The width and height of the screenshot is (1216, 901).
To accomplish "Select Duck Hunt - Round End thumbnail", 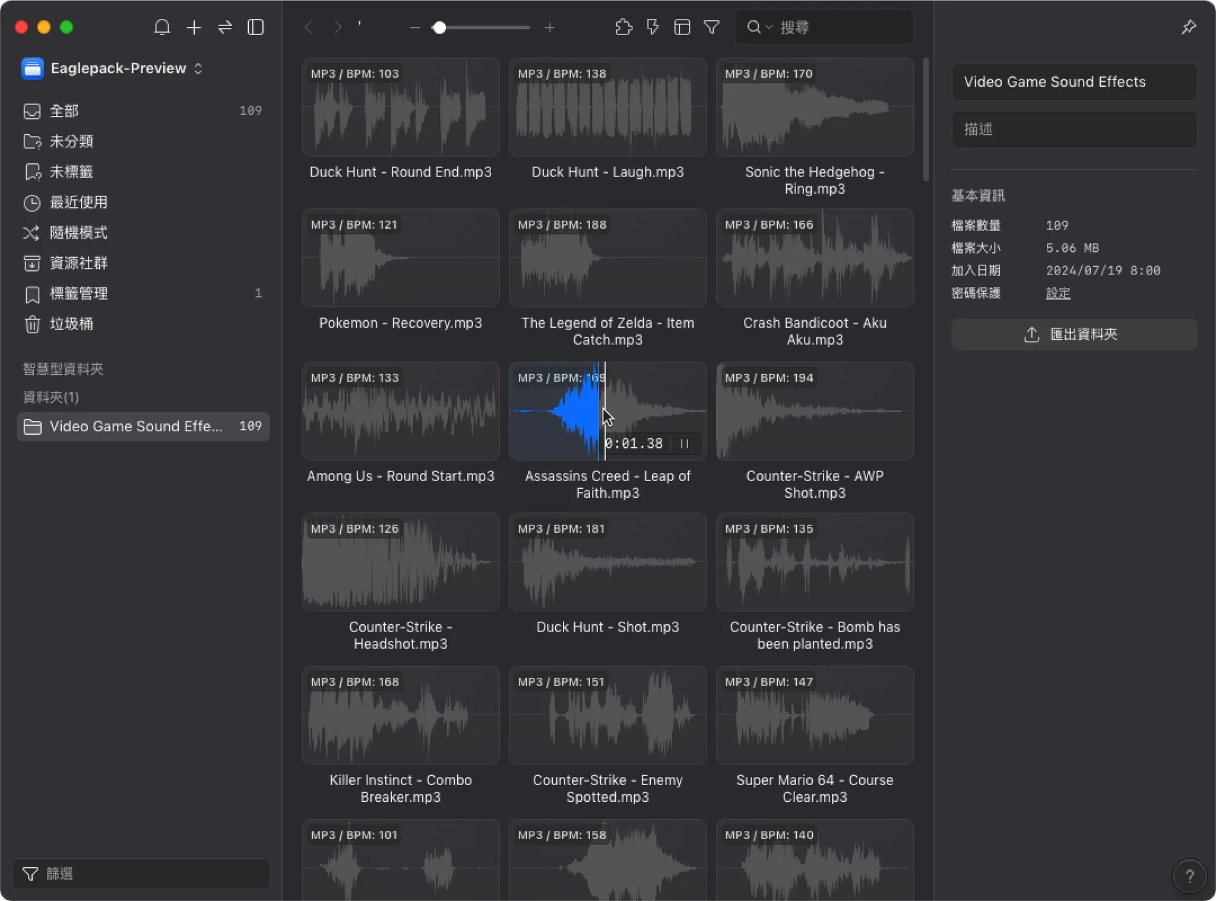I will coord(401,107).
